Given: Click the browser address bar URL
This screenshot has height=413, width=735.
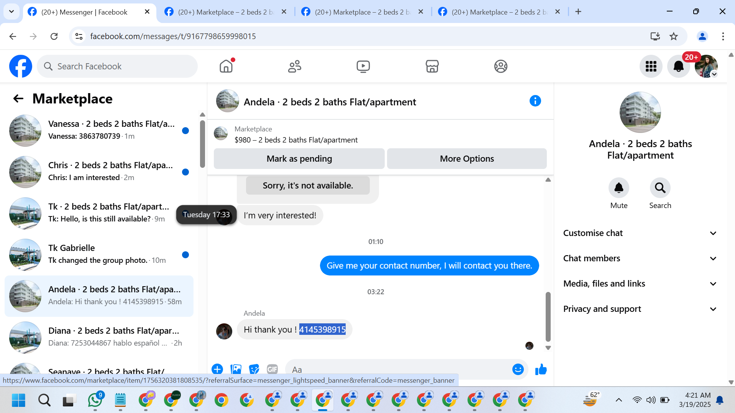Looking at the screenshot, I should pos(173,36).
